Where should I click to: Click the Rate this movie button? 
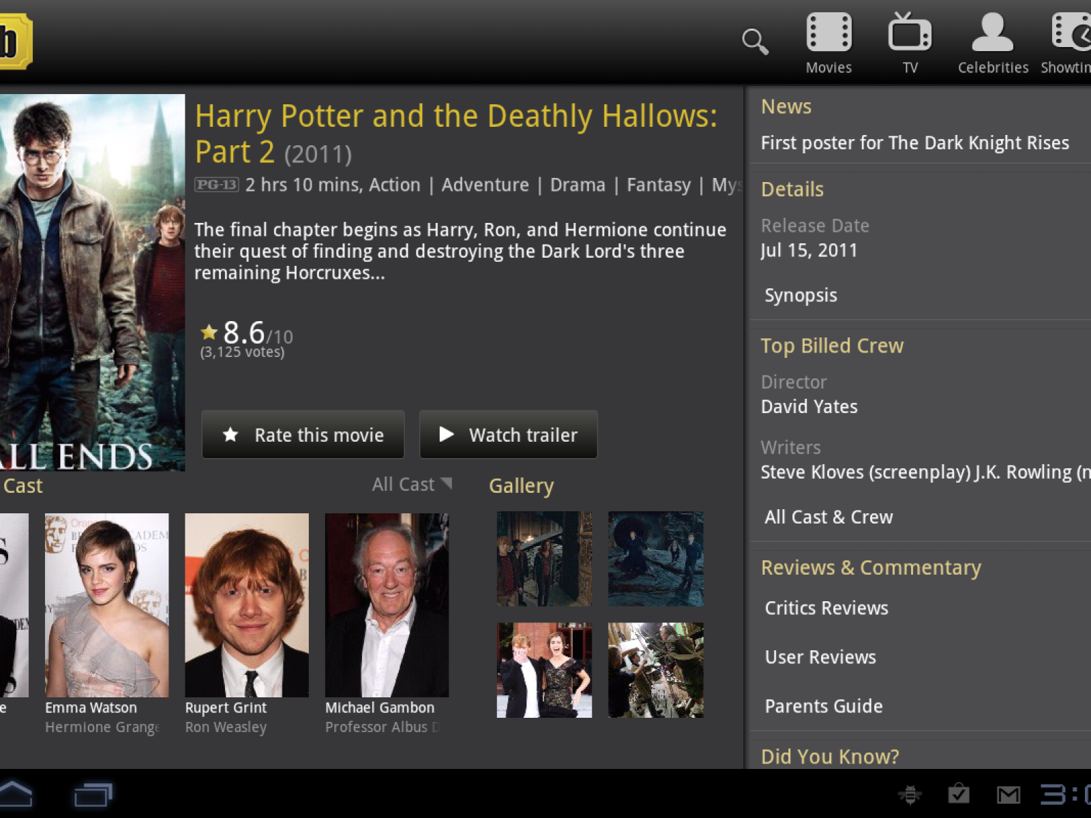303,435
